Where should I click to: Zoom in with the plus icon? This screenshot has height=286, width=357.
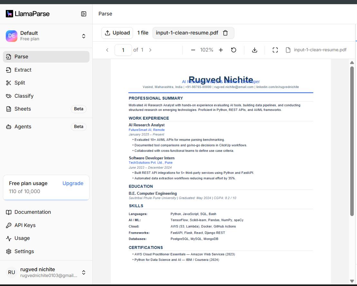[221, 50]
